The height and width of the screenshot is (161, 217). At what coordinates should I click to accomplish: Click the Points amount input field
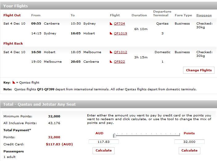coord(189,142)
